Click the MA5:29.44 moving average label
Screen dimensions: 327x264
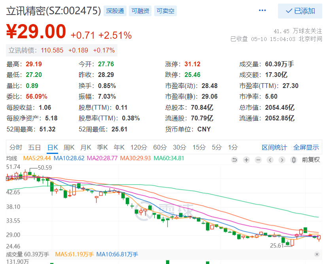pyautogui.click(x=37, y=158)
